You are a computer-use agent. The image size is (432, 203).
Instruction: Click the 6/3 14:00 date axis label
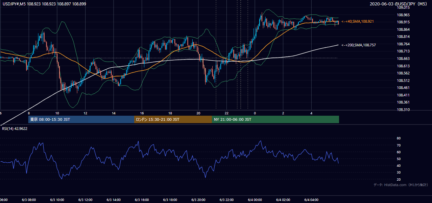pyautogui.click(x=114, y=200)
